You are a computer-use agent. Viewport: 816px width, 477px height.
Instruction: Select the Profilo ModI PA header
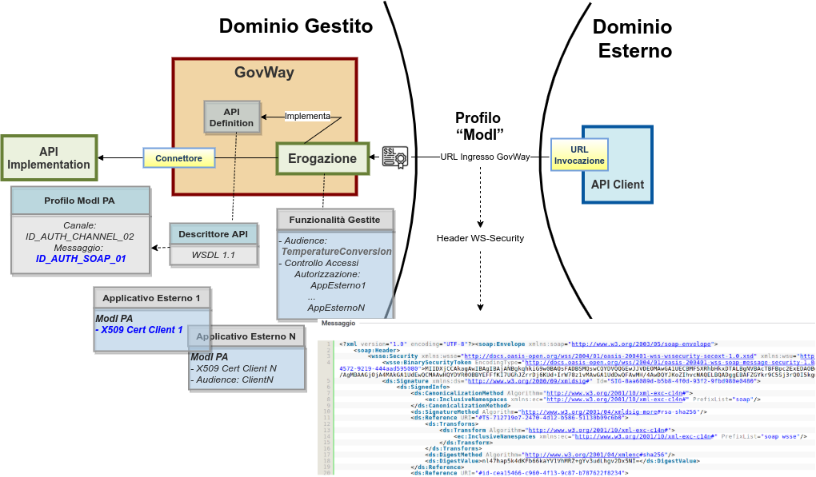point(80,201)
